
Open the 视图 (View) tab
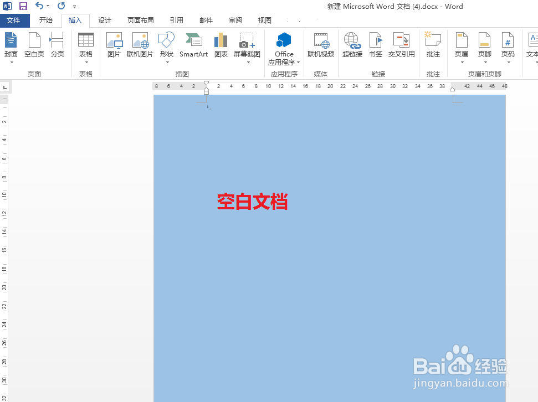tap(264, 20)
